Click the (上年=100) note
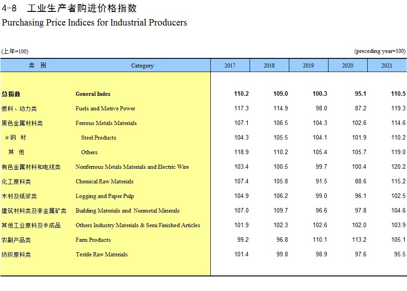 (x=15, y=52)
